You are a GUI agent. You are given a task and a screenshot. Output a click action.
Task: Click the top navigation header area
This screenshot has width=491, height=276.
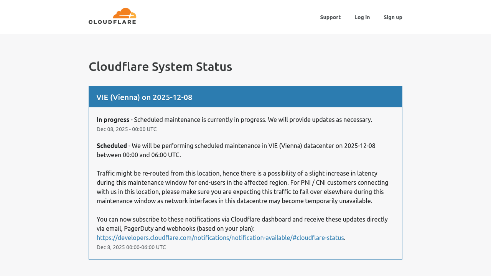pos(245,17)
